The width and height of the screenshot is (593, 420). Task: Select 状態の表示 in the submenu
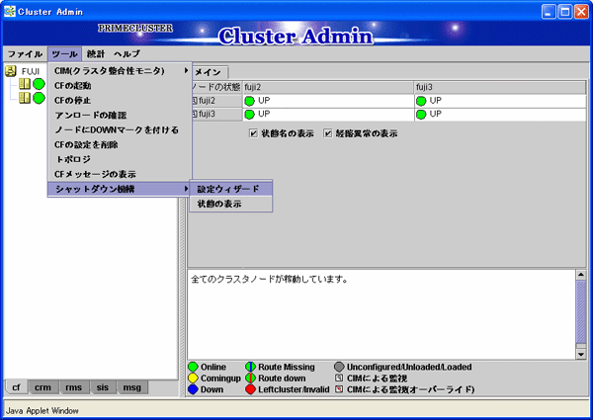click(230, 204)
